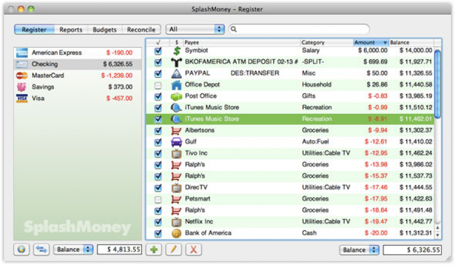
Task: Click the transfer arrows icon button
Action: (x=41, y=249)
